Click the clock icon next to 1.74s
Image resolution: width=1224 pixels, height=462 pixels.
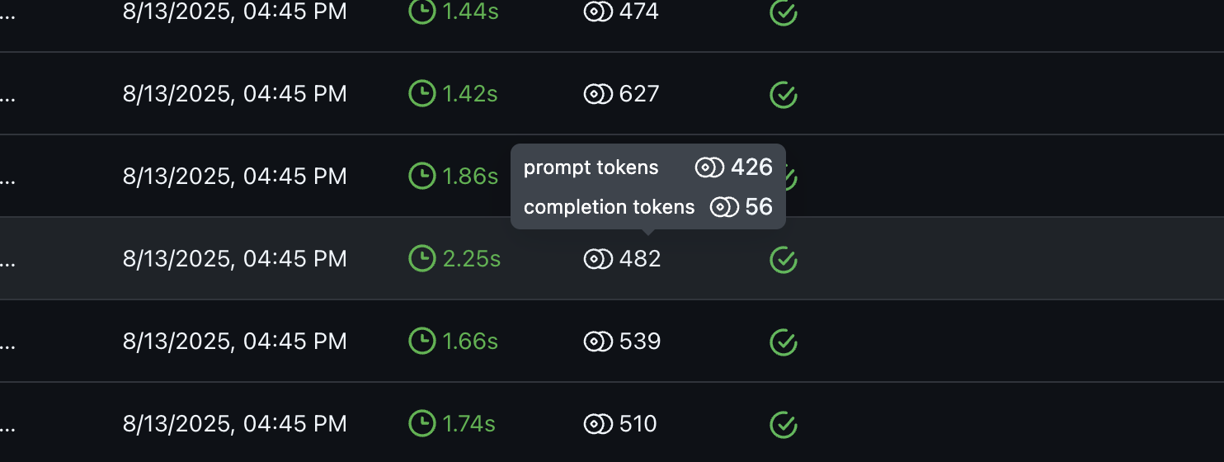tap(422, 423)
